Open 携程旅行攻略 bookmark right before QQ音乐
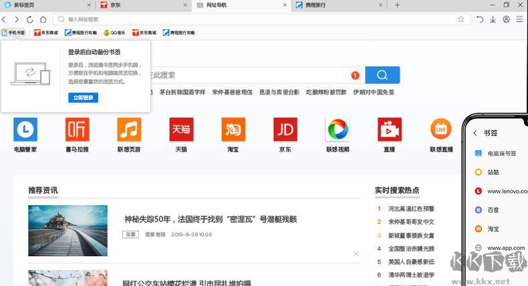The height and width of the screenshot is (286, 528). tap(81, 33)
